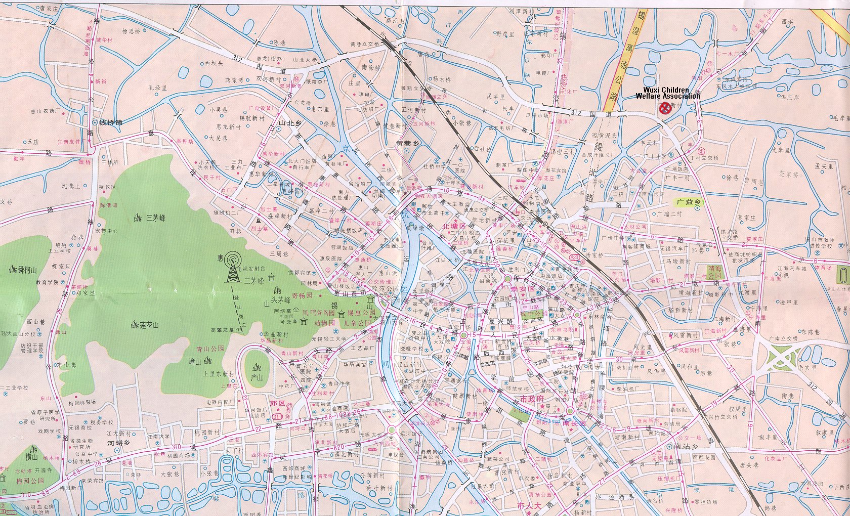
Task: Click the 崇安区 district label
Action: click(x=522, y=289)
